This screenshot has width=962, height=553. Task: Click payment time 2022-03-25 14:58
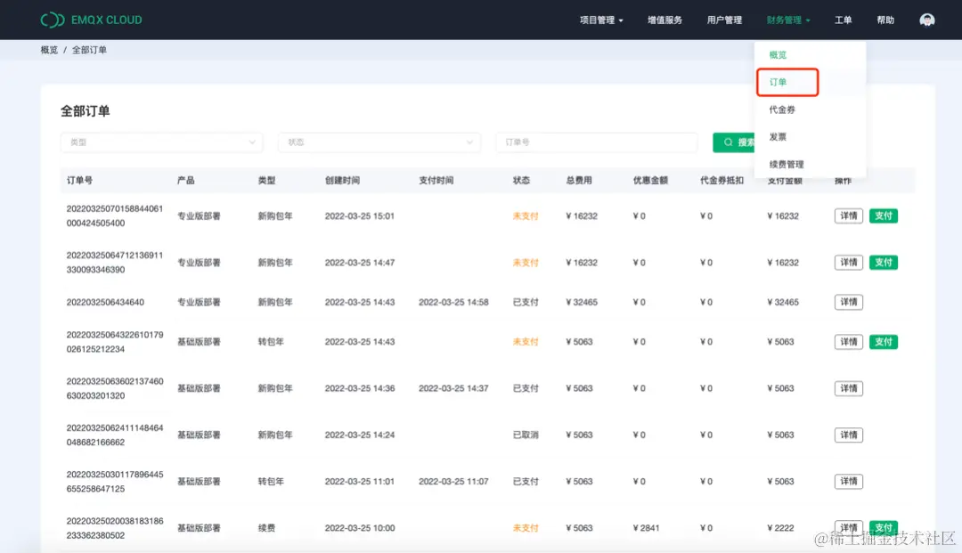(453, 302)
